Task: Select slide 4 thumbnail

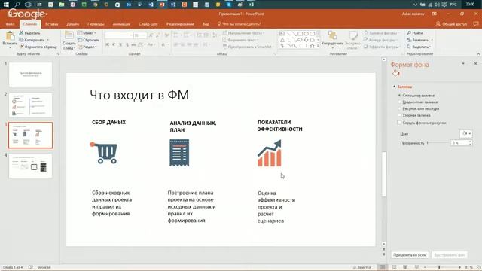Action: [30, 166]
